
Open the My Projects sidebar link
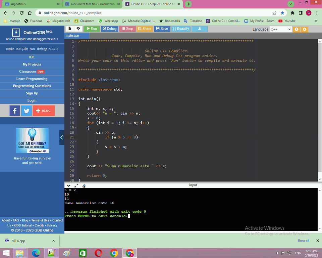32,64
